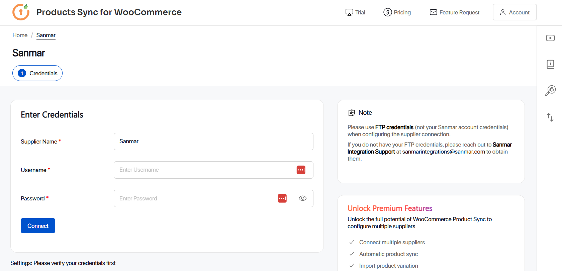Viewport: 562px width, 271px height.
Task: Click the Supplier Name input field
Action: point(213,142)
